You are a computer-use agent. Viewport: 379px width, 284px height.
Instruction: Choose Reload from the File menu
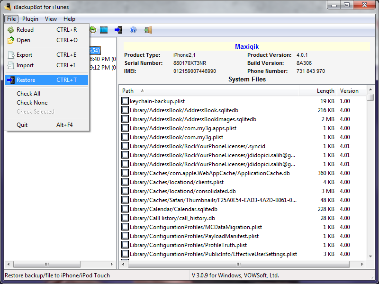(x=46, y=30)
